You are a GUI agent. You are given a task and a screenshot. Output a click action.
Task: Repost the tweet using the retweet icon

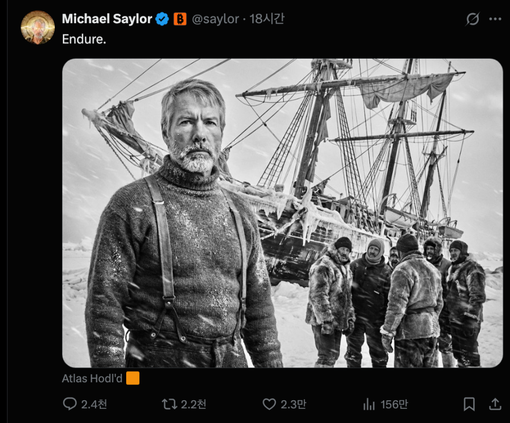[x=169, y=404]
